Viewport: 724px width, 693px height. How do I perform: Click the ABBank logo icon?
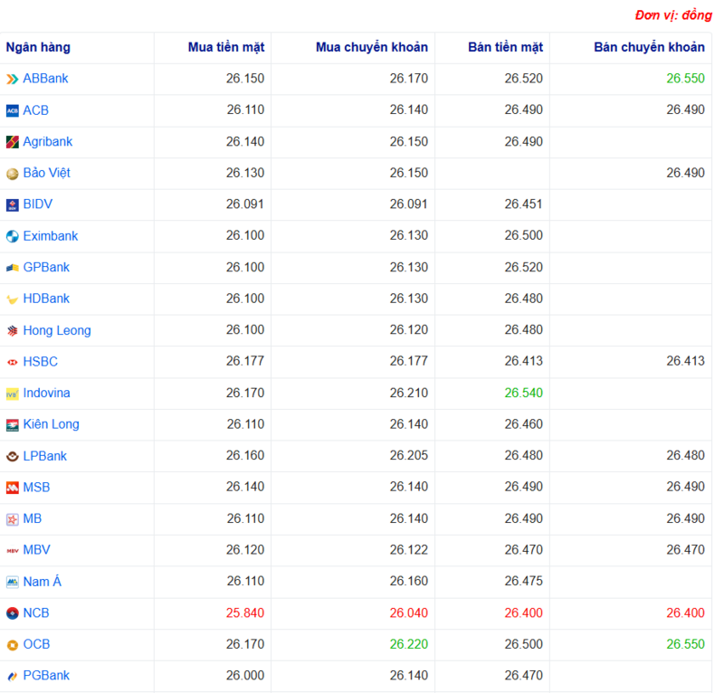(12, 79)
